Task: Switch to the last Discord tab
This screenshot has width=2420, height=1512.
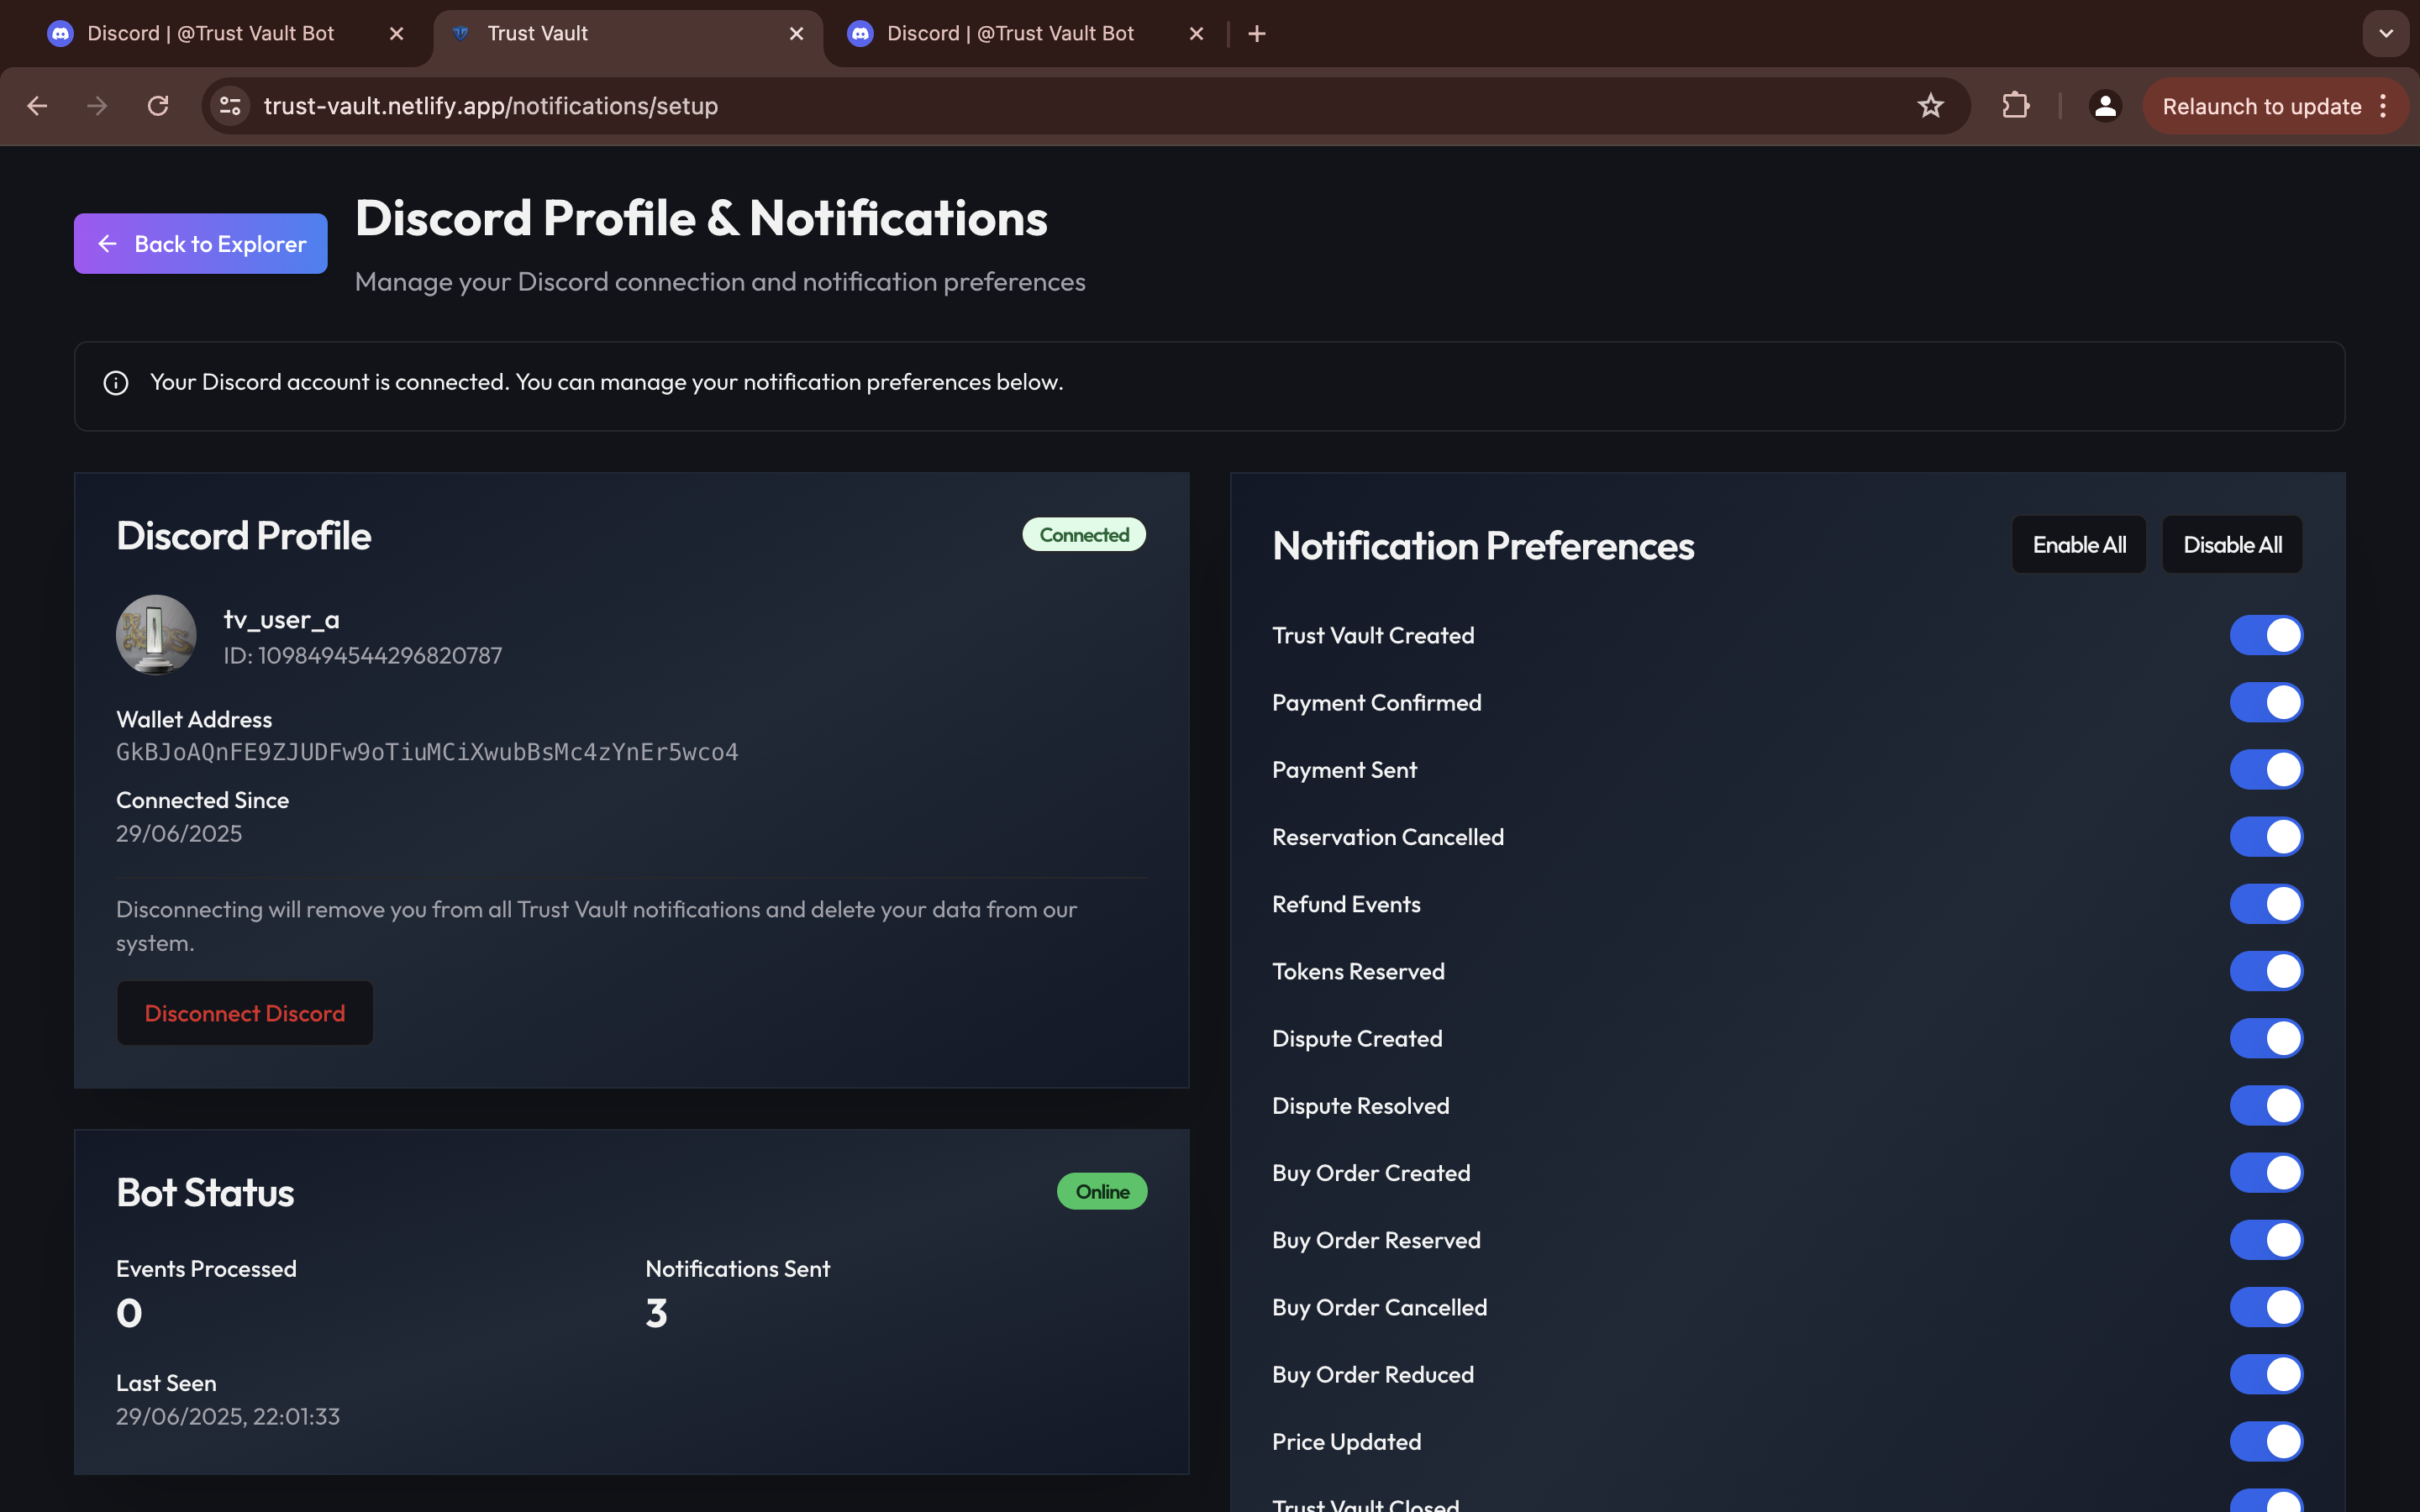Action: pos(1010,34)
